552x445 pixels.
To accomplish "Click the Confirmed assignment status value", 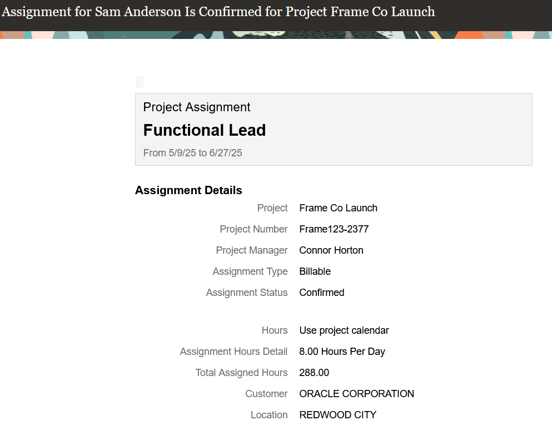I will (x=321, y=293).
